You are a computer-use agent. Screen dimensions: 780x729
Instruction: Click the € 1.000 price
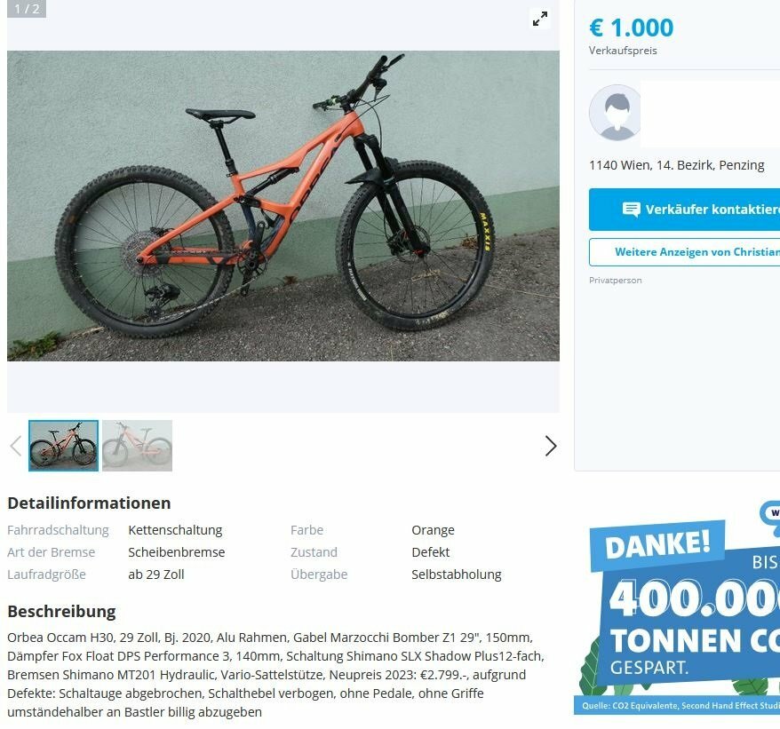[631, 28]
